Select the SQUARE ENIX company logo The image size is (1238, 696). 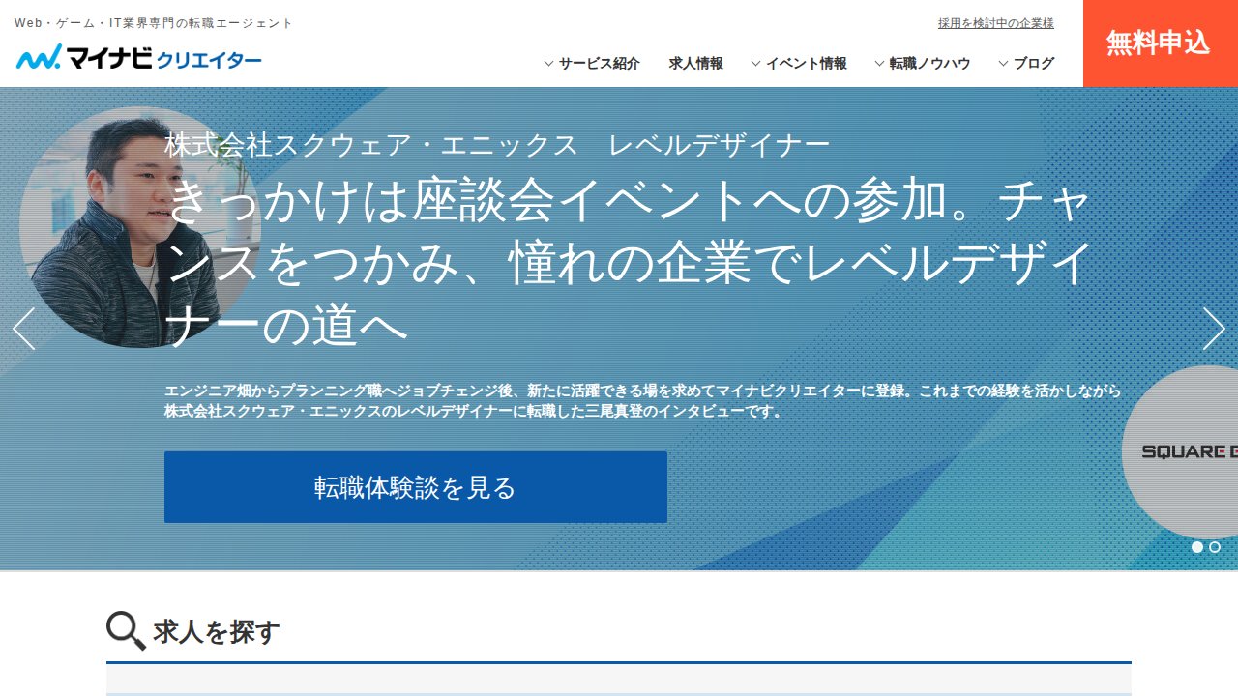[x=1186, y=450]
